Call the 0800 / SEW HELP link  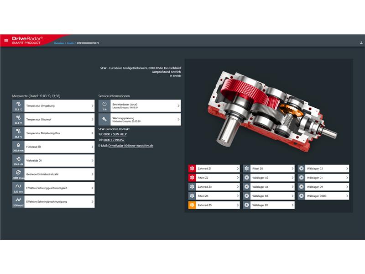point(115,134)
